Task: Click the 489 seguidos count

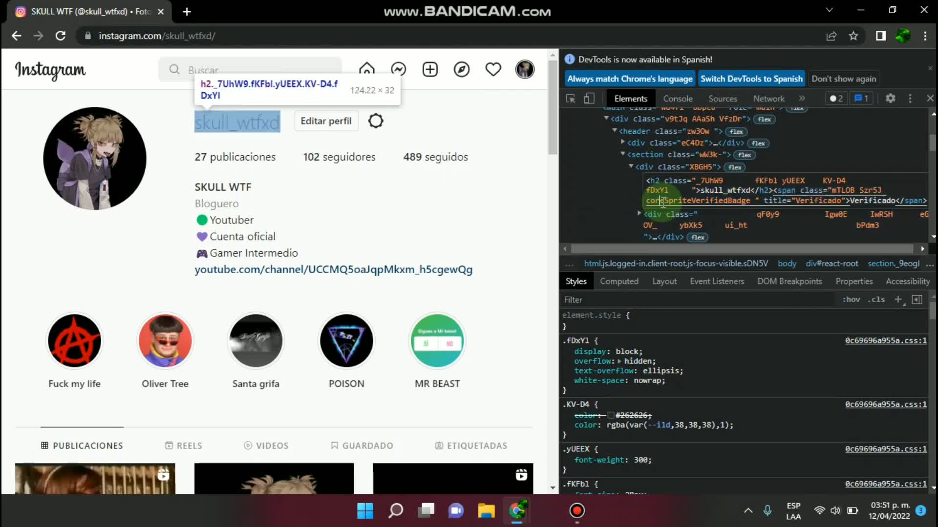Action: tap(435, 157)
